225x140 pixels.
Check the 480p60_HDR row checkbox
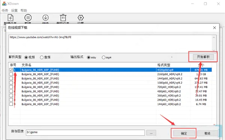[11, 91]
